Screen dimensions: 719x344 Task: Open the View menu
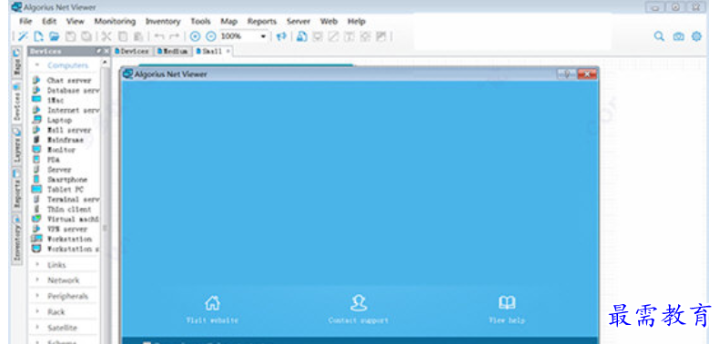pos(76,21)
